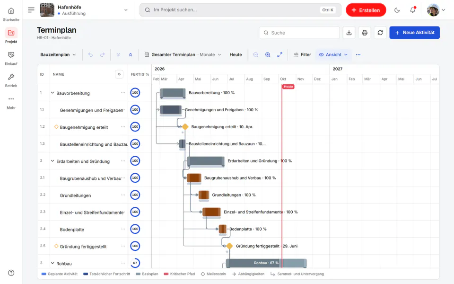Expand all rows double-chevron down icon
The image size is (454, 284).
tap(118, 54)
